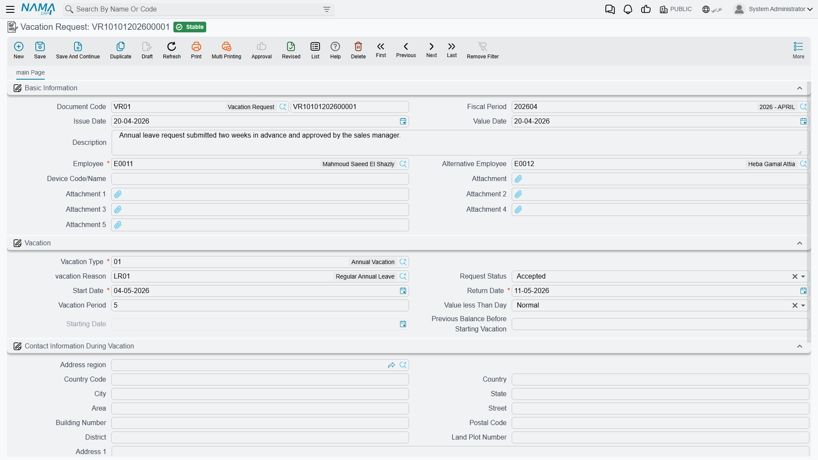The image size is (818, 460).
Task: Click Remove Filter in toolbar
Action: click(483, 50)
